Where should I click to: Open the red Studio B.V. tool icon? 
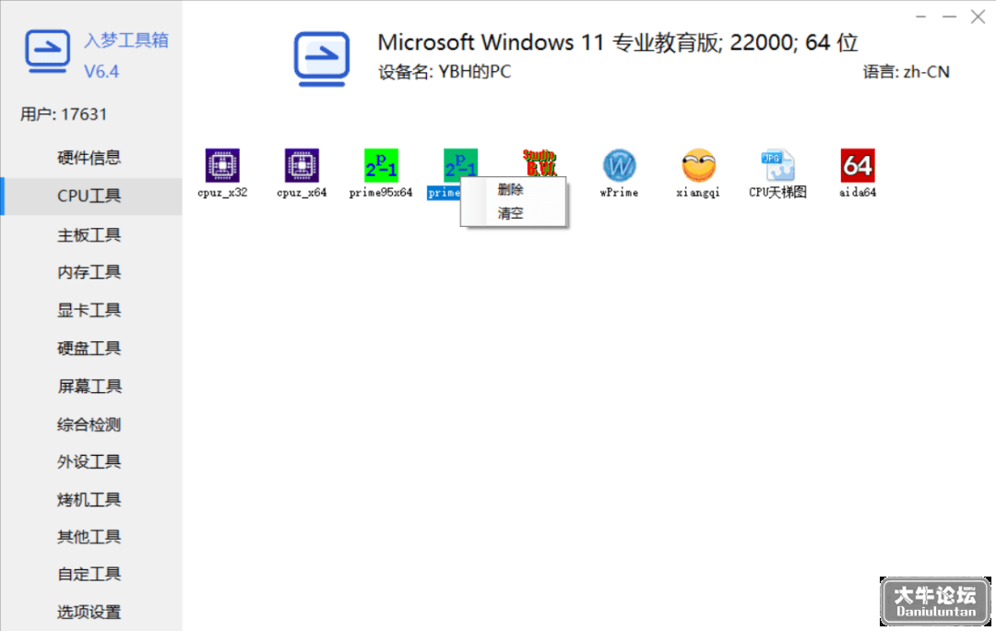[539, 162]
